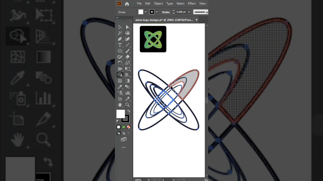This screenshot has height=181, width=323.
Task: Select the Shaper tool
Action: [x=120, y=57]
